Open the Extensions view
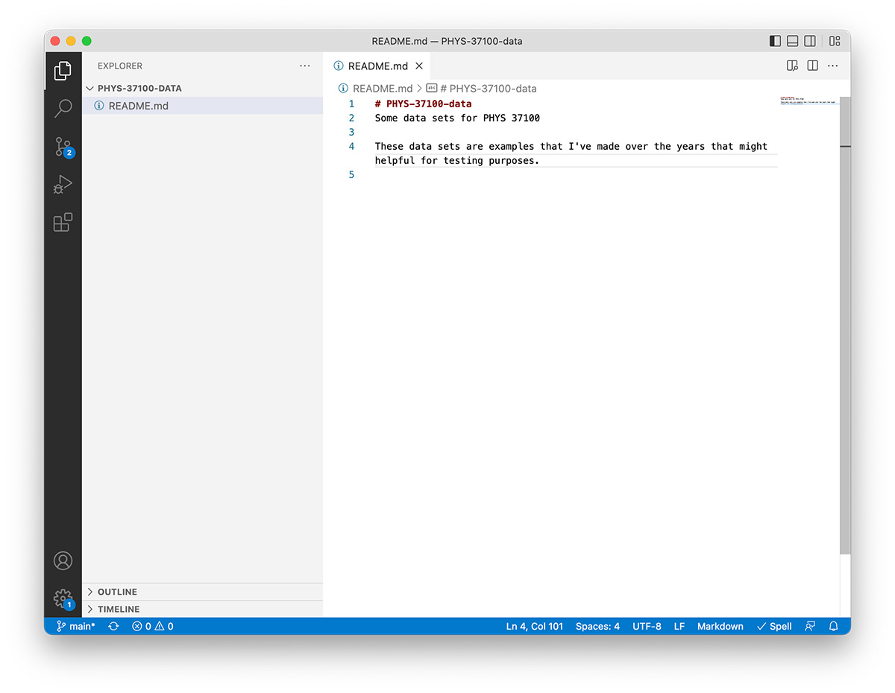This screenshot has width=895, height=693. [63, 222]
